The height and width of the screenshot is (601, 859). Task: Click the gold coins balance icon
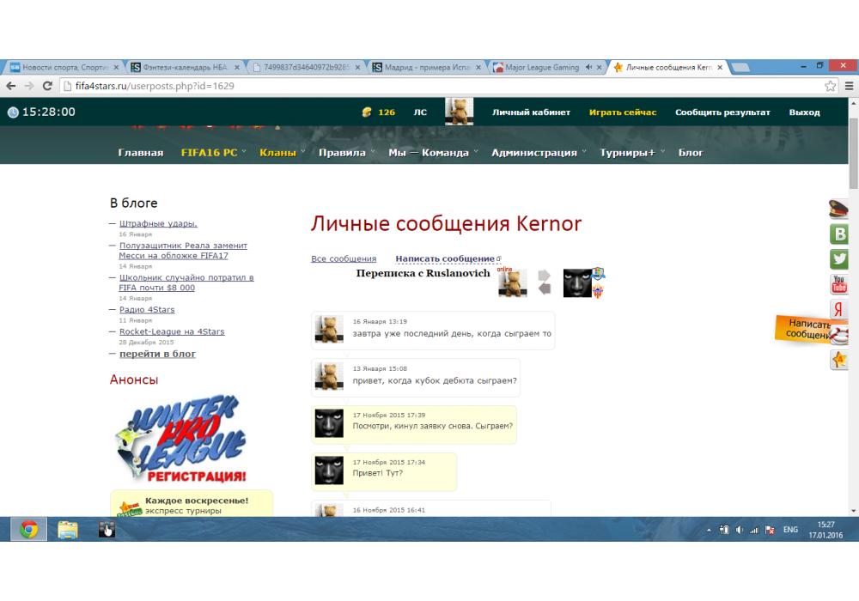pos(367,112)
